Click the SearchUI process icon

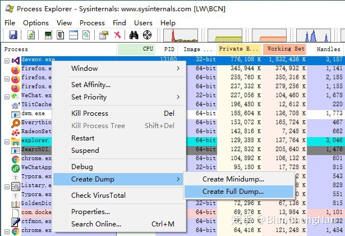[16, 151]
